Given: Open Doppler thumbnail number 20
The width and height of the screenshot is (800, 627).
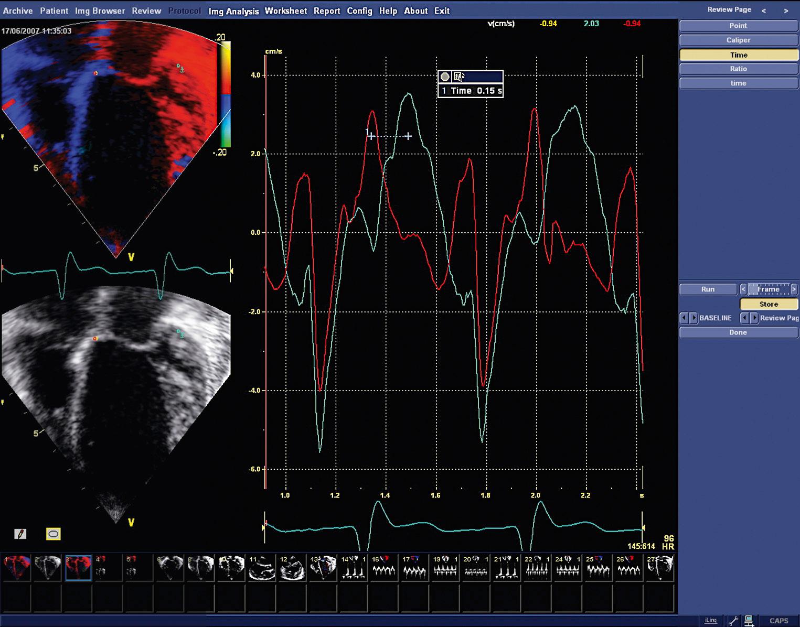Looking at the screenshot, I should pyautogui.click(x=476, y=568).
